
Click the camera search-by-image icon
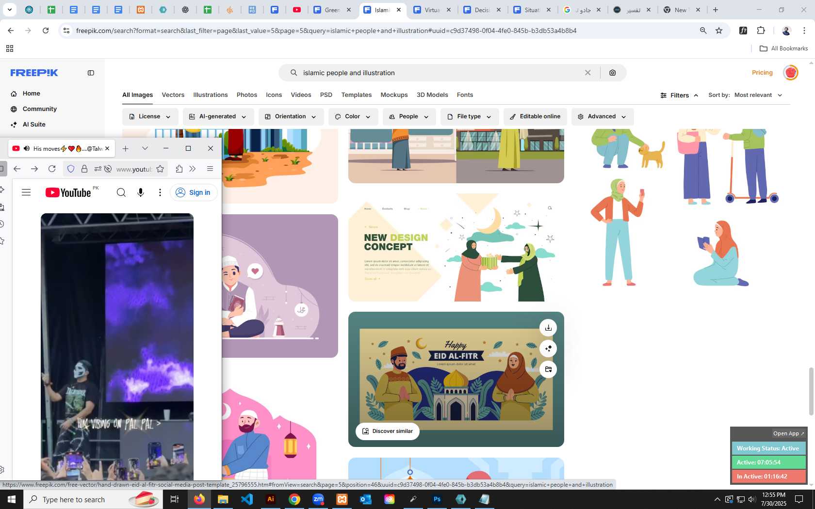coord(613,73)
